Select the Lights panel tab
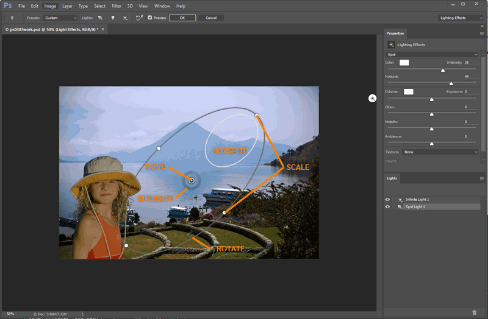488x319 pixels. (392, 178)
